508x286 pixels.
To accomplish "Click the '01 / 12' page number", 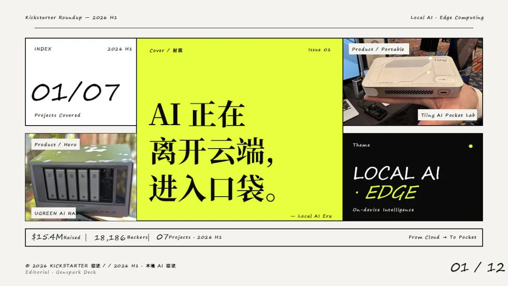I will [x=477, y=268].
